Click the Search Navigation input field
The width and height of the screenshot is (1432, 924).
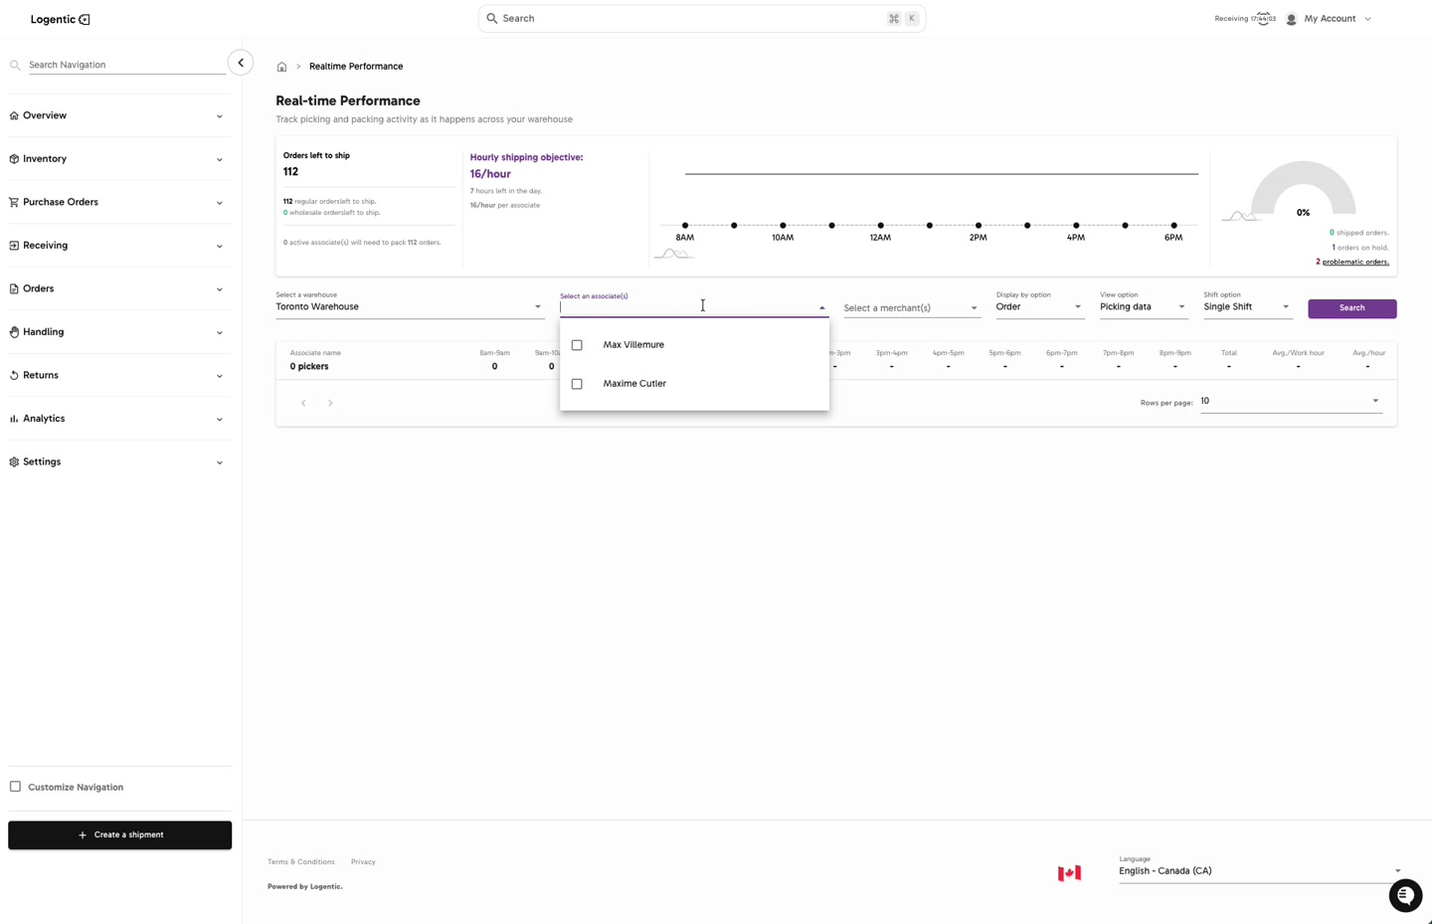126,65
